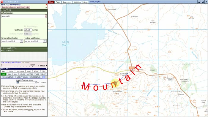
Task: Click the default caption text field
Action: coord(23,16)
